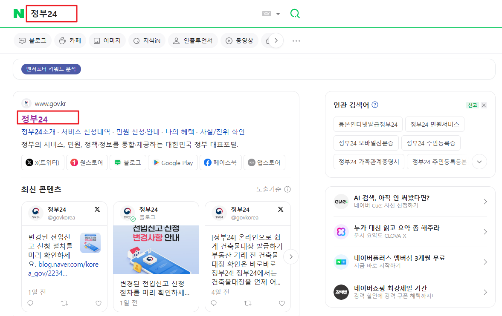This screenshot has width=502, height=316.
Task: Open 네이버쇼핑 최강세일 기간 chevron
Action: click(x=485, y=292)
